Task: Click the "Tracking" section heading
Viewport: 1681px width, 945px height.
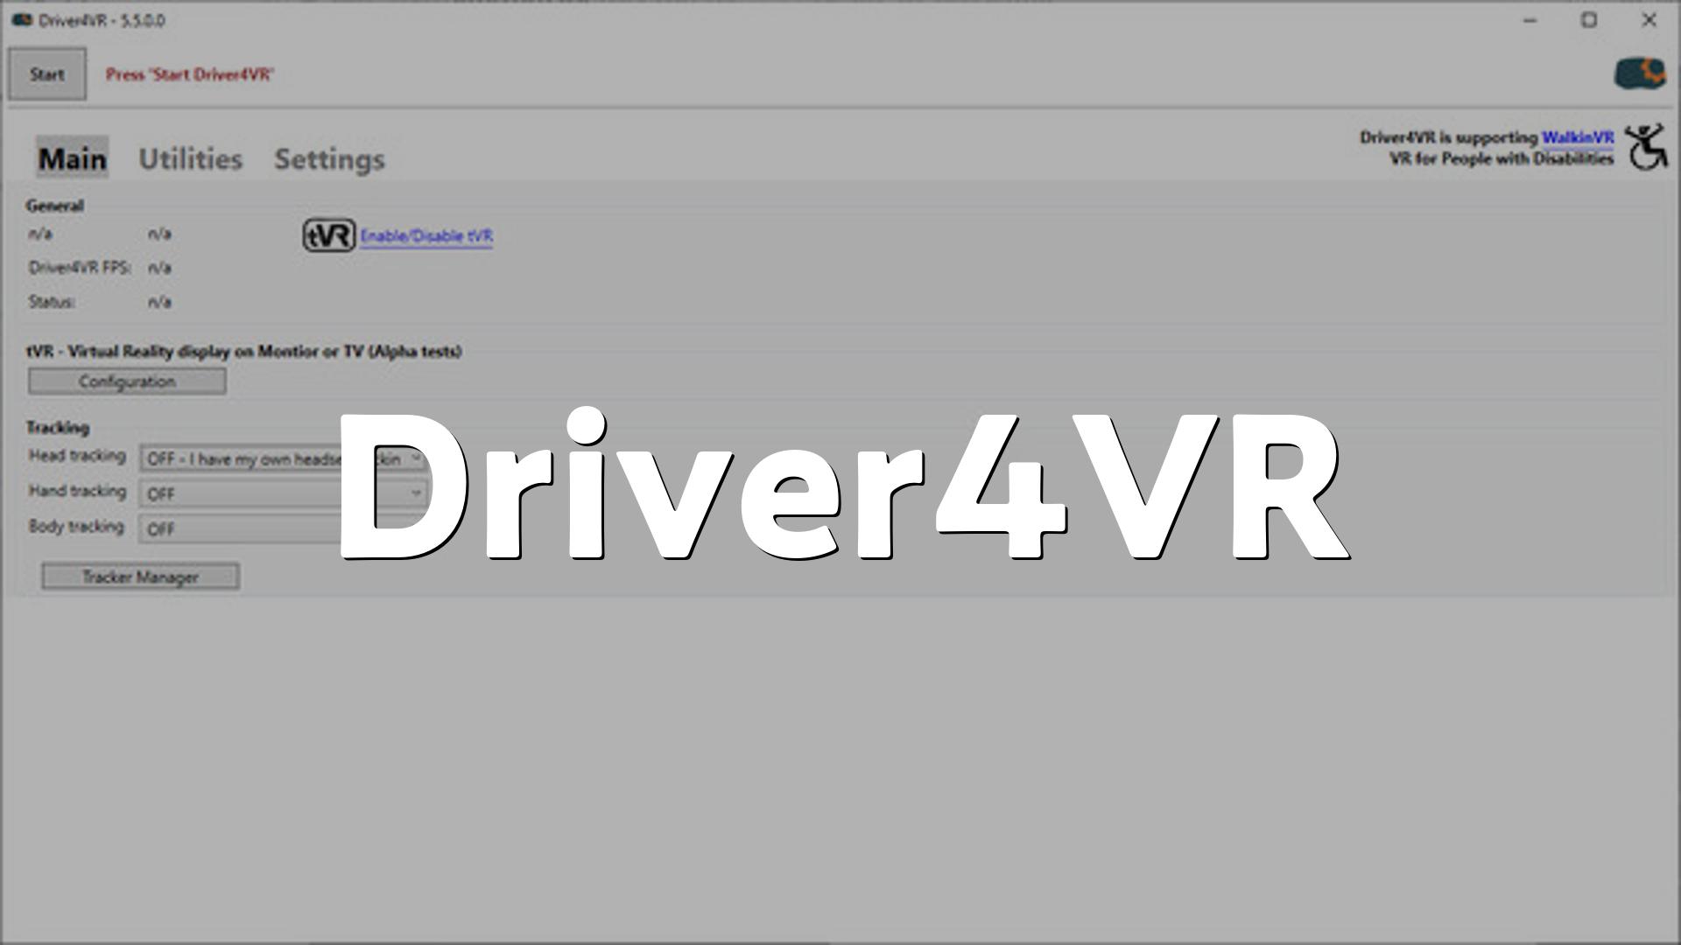Action: pyautogui.click(x=58, y=427)
